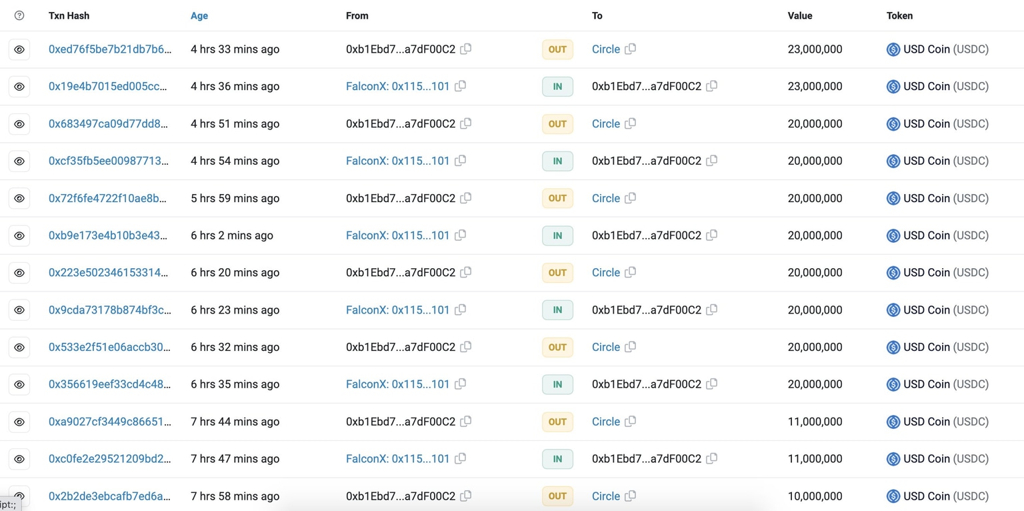Copy the FalconX address in the second row

point(460,86)
